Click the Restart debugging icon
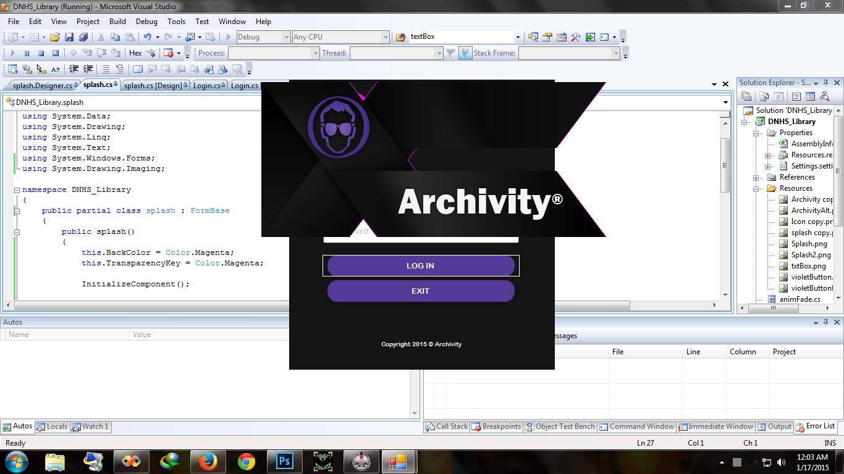The image size is (844, 474). [56, 53]
